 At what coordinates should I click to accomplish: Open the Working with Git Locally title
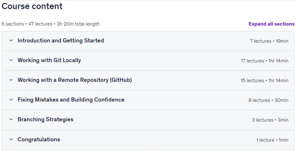coord(49,60)
